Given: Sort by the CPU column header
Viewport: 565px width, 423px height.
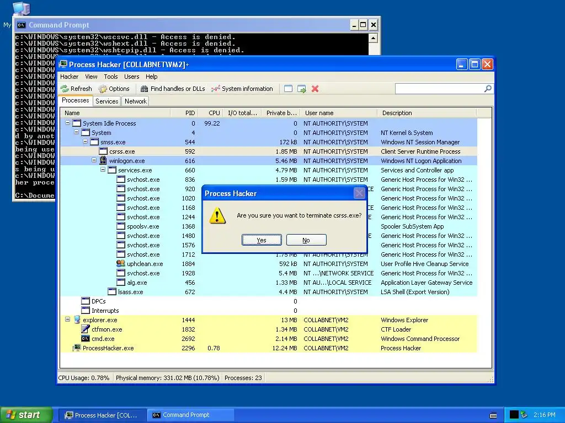Looking at the screenshot, I should click(x=210, y=113).
